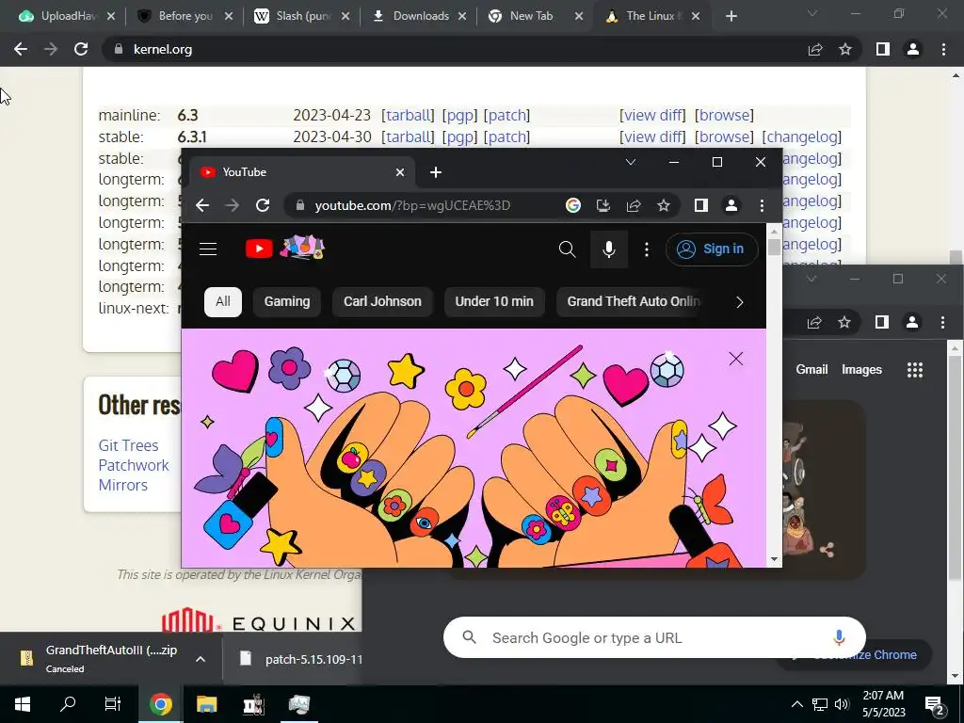Bookmark the YouTube page star

pos(664,205)
